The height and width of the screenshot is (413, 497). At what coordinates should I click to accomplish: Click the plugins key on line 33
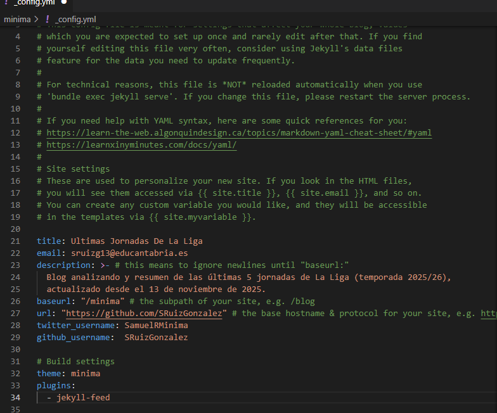[55, 386]
